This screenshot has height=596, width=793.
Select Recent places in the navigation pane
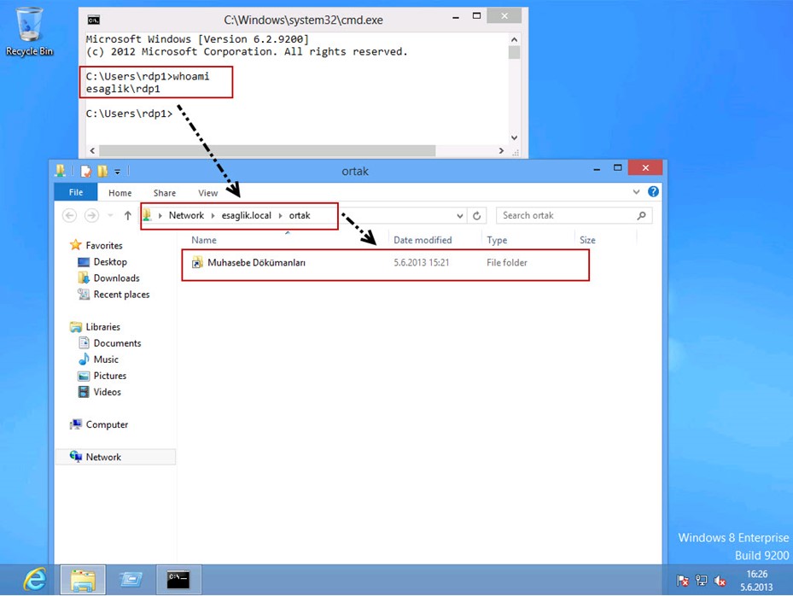(121, 295)
